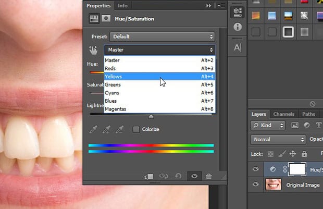
Task: Click the view previous state icon
Action: click(x=164, y=177)
